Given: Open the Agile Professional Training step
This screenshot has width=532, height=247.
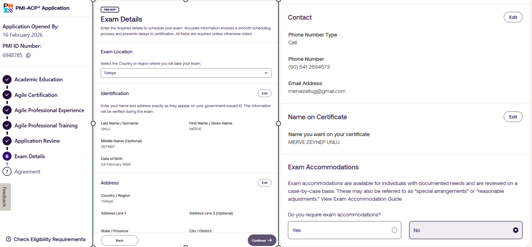Looking at the screenshot, I should click(46, 126).
